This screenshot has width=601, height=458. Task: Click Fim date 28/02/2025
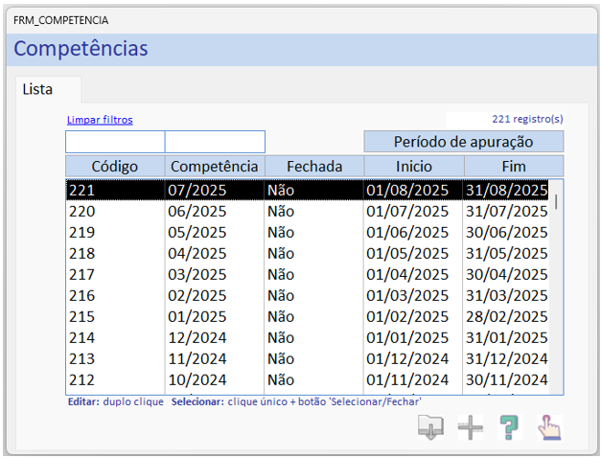[507, 316]
